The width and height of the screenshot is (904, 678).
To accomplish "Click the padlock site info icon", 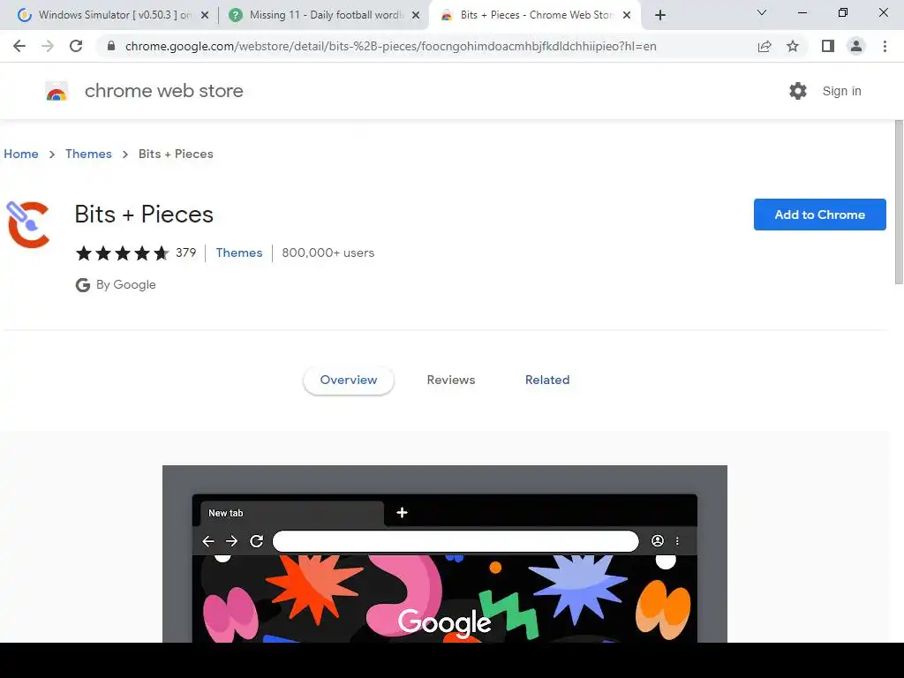I will coord(111,46).
